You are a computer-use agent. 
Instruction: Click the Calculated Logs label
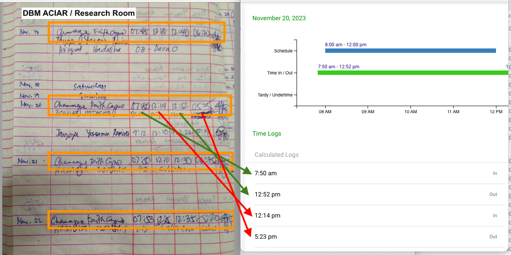pos(277,155)
